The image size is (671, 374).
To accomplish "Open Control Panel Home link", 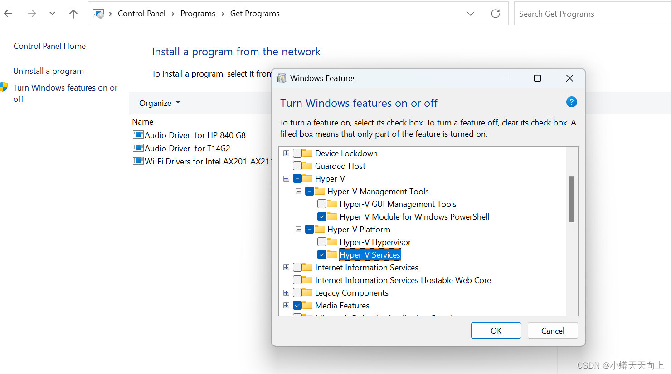I will tap(49, 46).
